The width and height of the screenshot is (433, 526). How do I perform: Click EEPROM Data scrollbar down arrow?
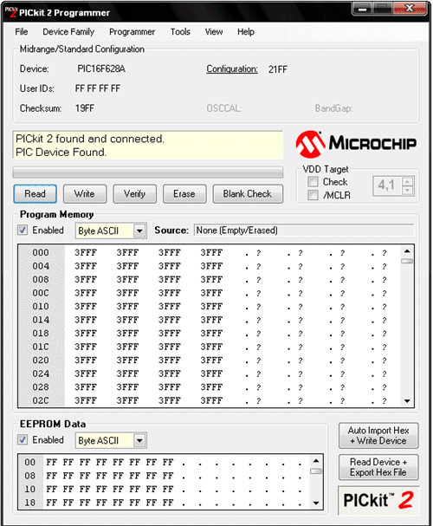tap(316, 503)
